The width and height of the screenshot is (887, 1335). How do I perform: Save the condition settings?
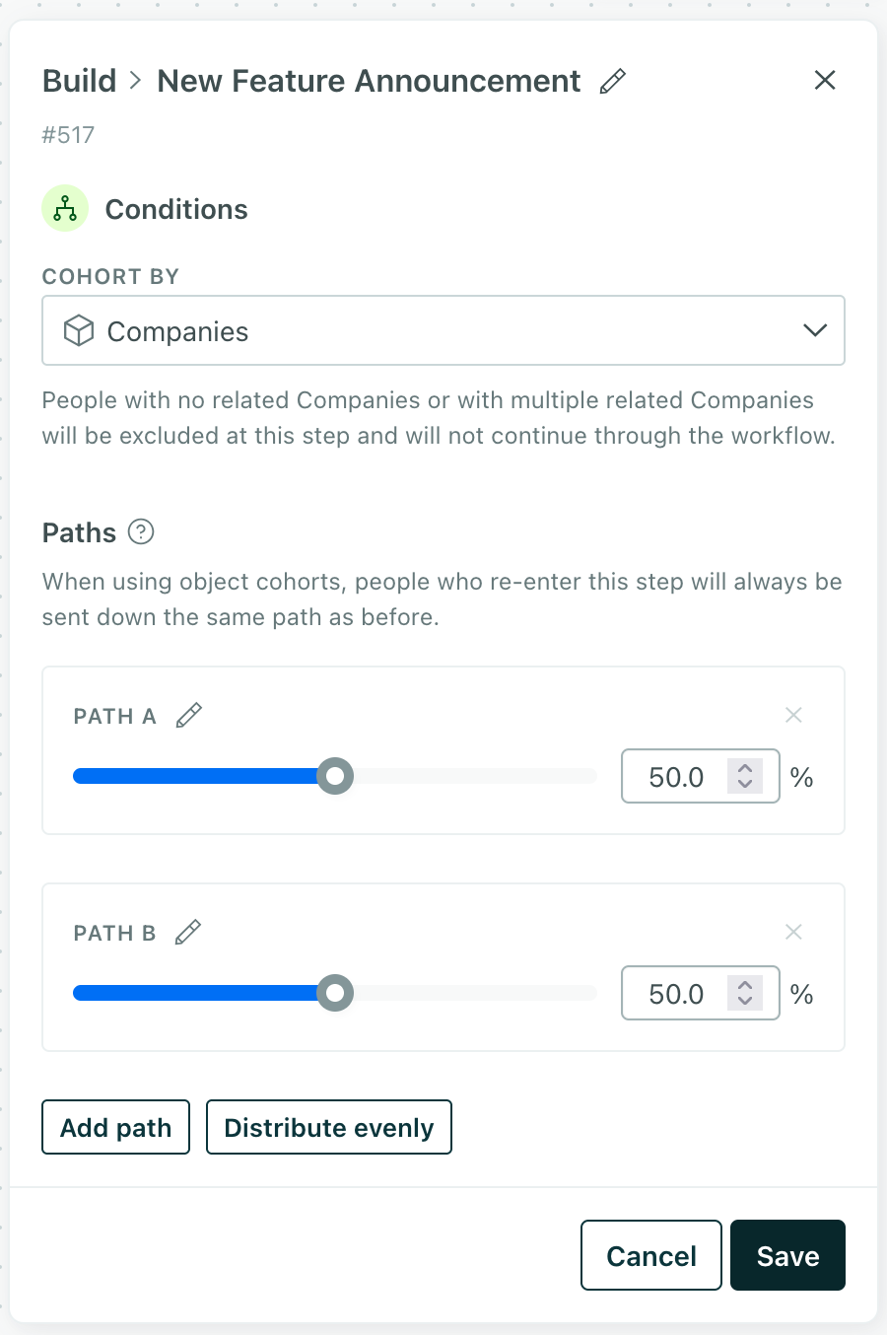(787, 1255)
